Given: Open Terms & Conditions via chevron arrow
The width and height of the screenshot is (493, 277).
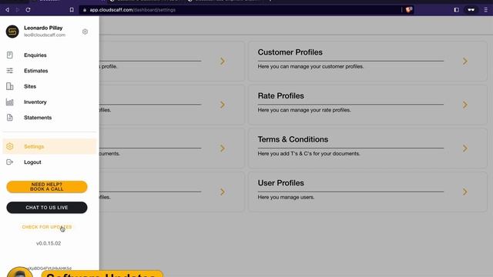Looking at the screenshot, I should tap(465, 149).
